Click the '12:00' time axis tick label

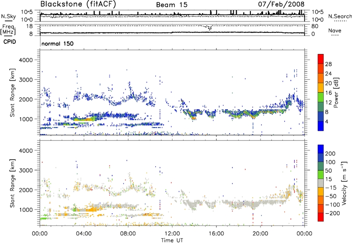[172, 234]
